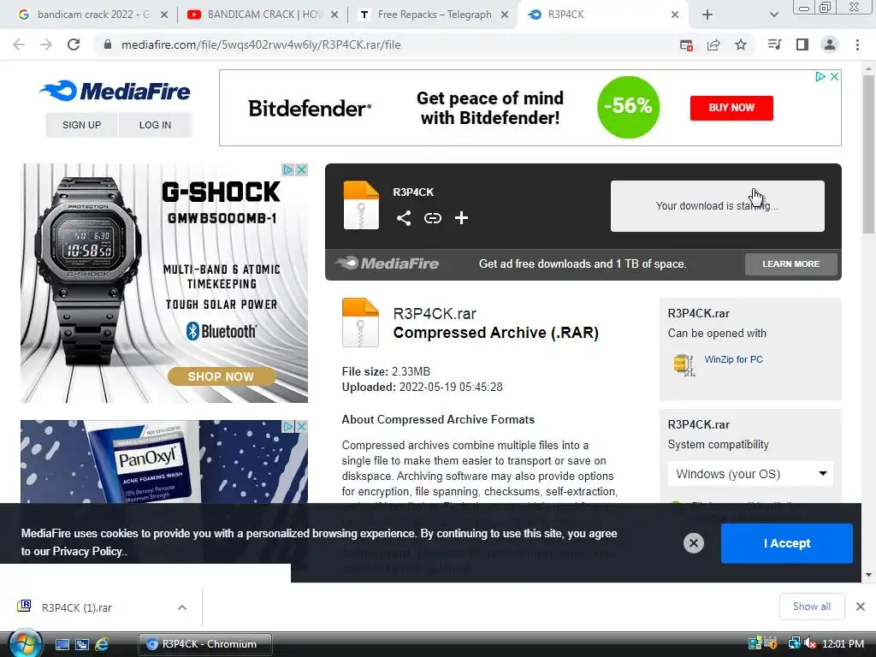The image size is (876, 657).
Task: Open the tab search chevron
Action: pos(773,15)
